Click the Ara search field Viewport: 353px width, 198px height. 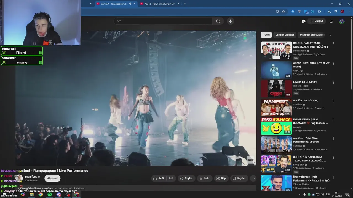click(163, 21)
